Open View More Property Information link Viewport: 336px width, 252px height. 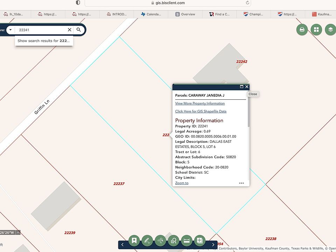[x=200, y=103]
